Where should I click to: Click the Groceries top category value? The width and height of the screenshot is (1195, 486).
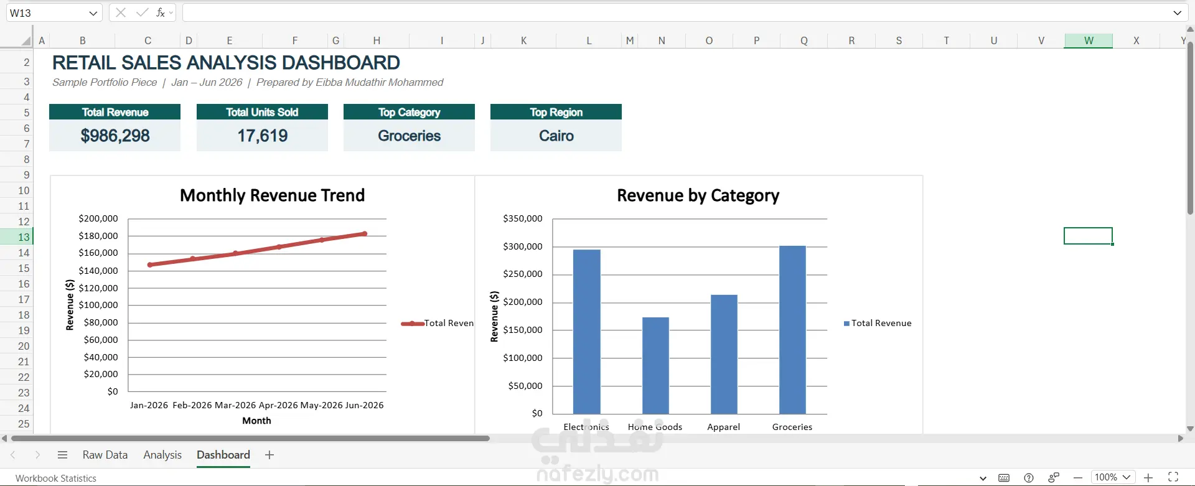pos(410,136)
